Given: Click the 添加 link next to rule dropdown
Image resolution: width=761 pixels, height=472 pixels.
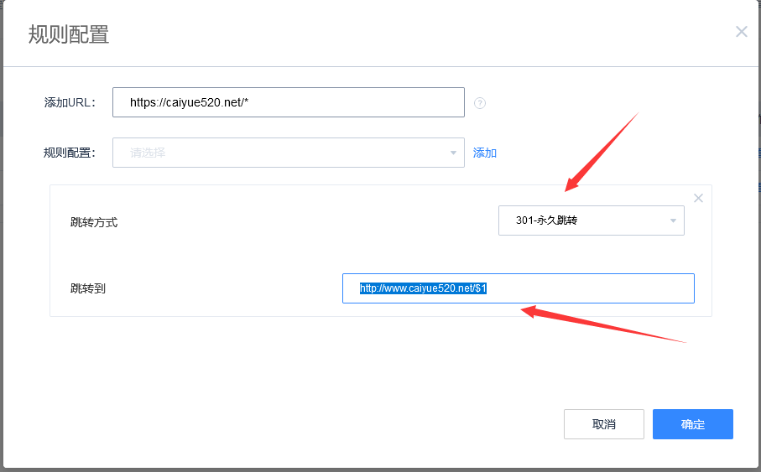Looking at the screenshot, I should 485,153.
